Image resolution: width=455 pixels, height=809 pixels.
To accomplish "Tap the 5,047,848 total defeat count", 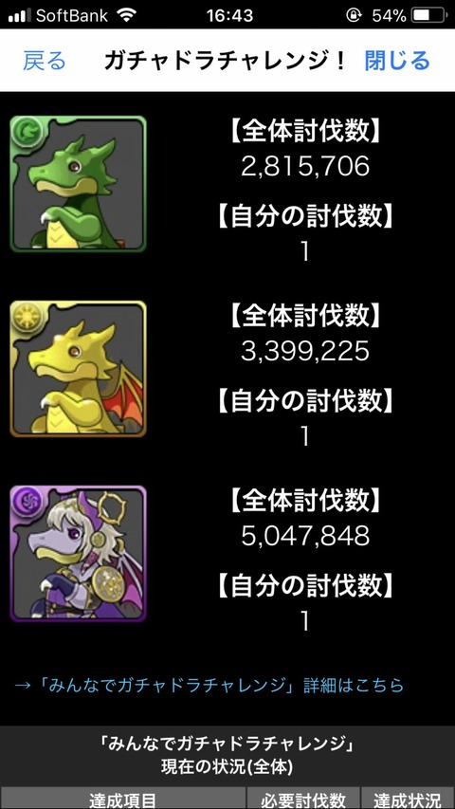I will [x=305, y=536].
